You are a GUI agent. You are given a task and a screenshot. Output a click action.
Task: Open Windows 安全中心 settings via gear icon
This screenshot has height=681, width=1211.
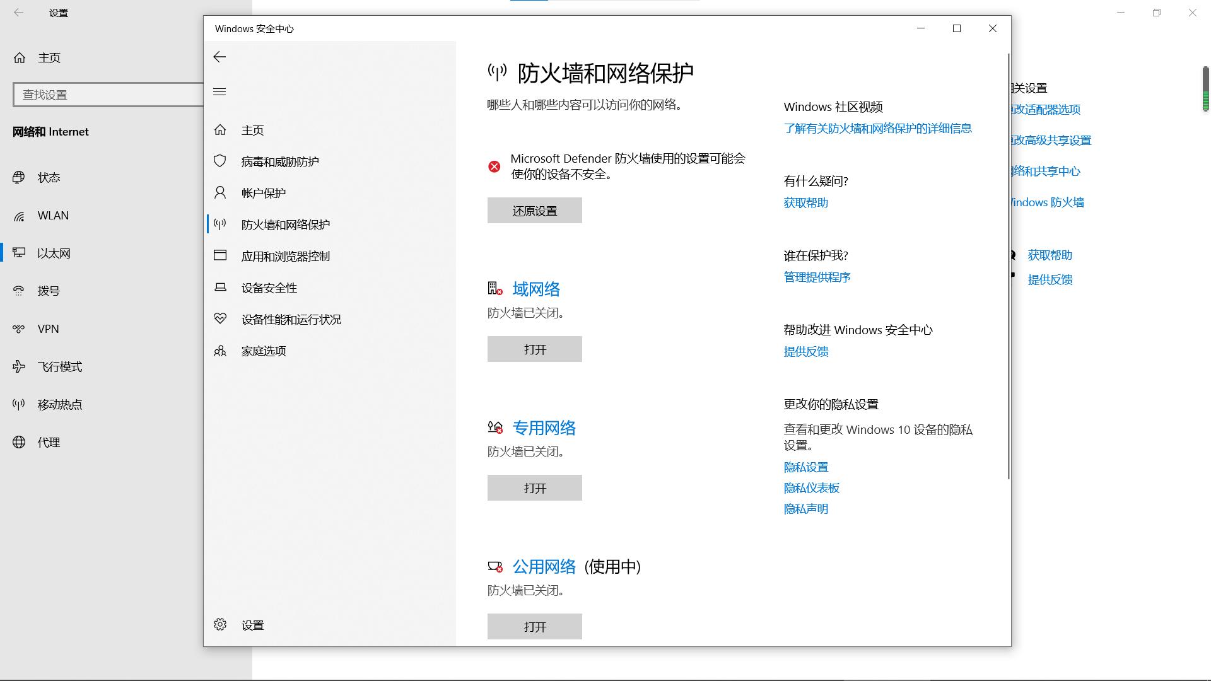point(252,625)
